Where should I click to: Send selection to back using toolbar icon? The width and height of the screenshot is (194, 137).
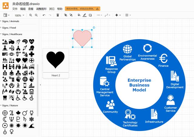click(71, 15)
